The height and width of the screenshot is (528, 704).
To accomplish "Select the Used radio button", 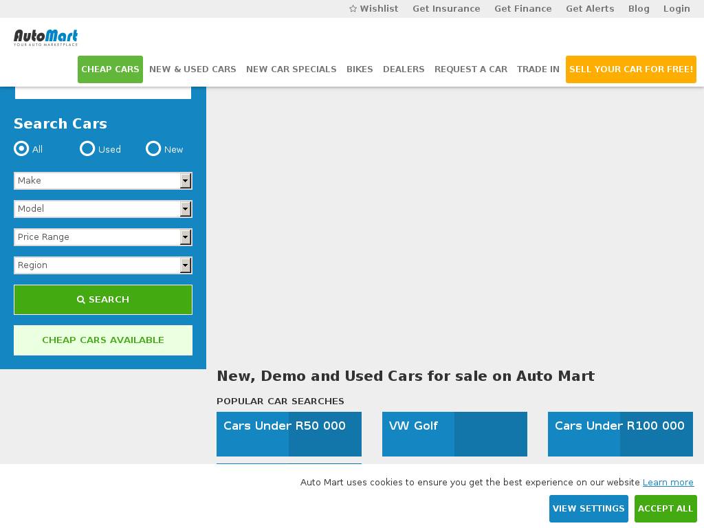I will click(x=87, y=148).
